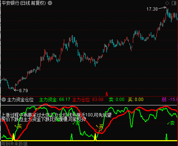The height and width of the screenshot is (146, 178).
Task: Click the 8.79 low price label
Action: click(23, 91)
